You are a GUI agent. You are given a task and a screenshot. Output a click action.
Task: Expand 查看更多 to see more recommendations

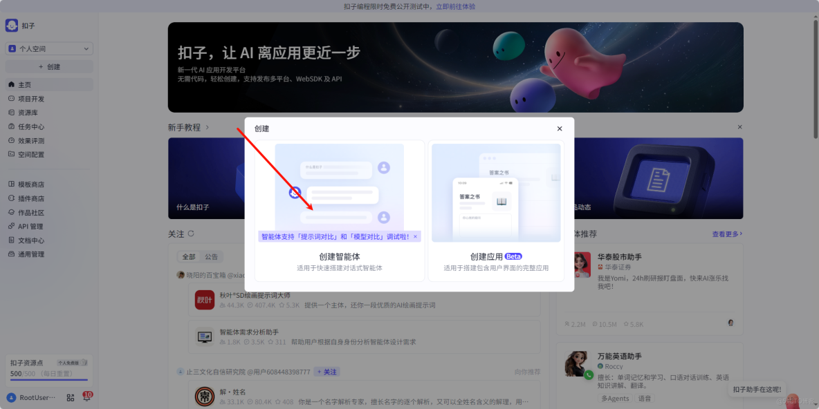[726, 234]
